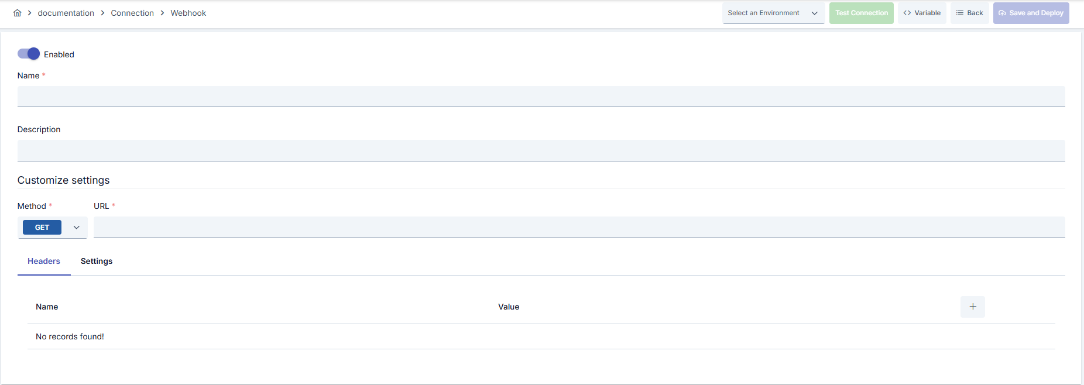Open the Select an Environment dropdown
The width and height of the screenshot is (1084, 385).
[x=773, y=13]
